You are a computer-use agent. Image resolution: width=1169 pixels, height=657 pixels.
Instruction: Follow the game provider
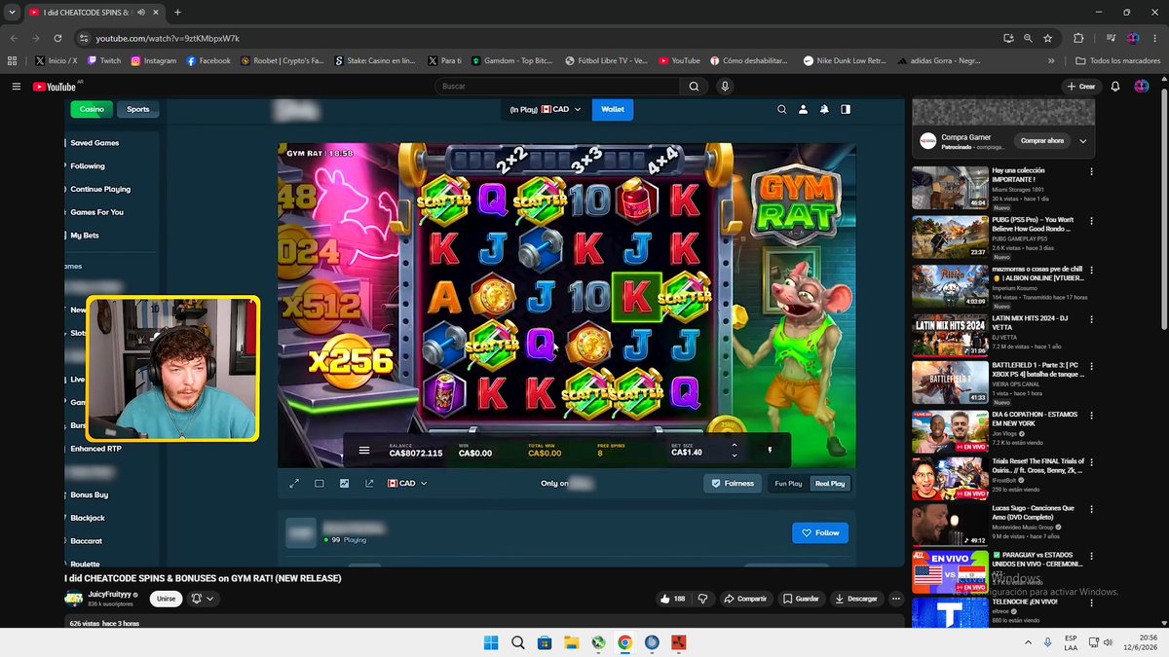click(x=820, y=532)
